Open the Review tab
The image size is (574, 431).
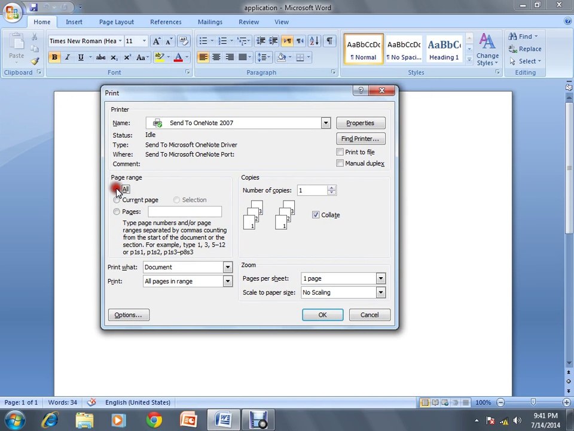(249, 22)
